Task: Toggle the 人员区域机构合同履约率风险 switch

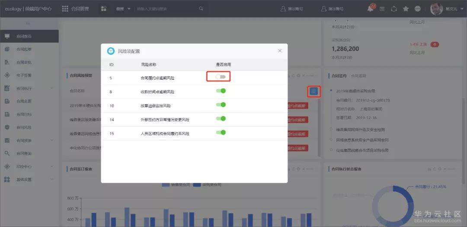Action: [221, 133]
